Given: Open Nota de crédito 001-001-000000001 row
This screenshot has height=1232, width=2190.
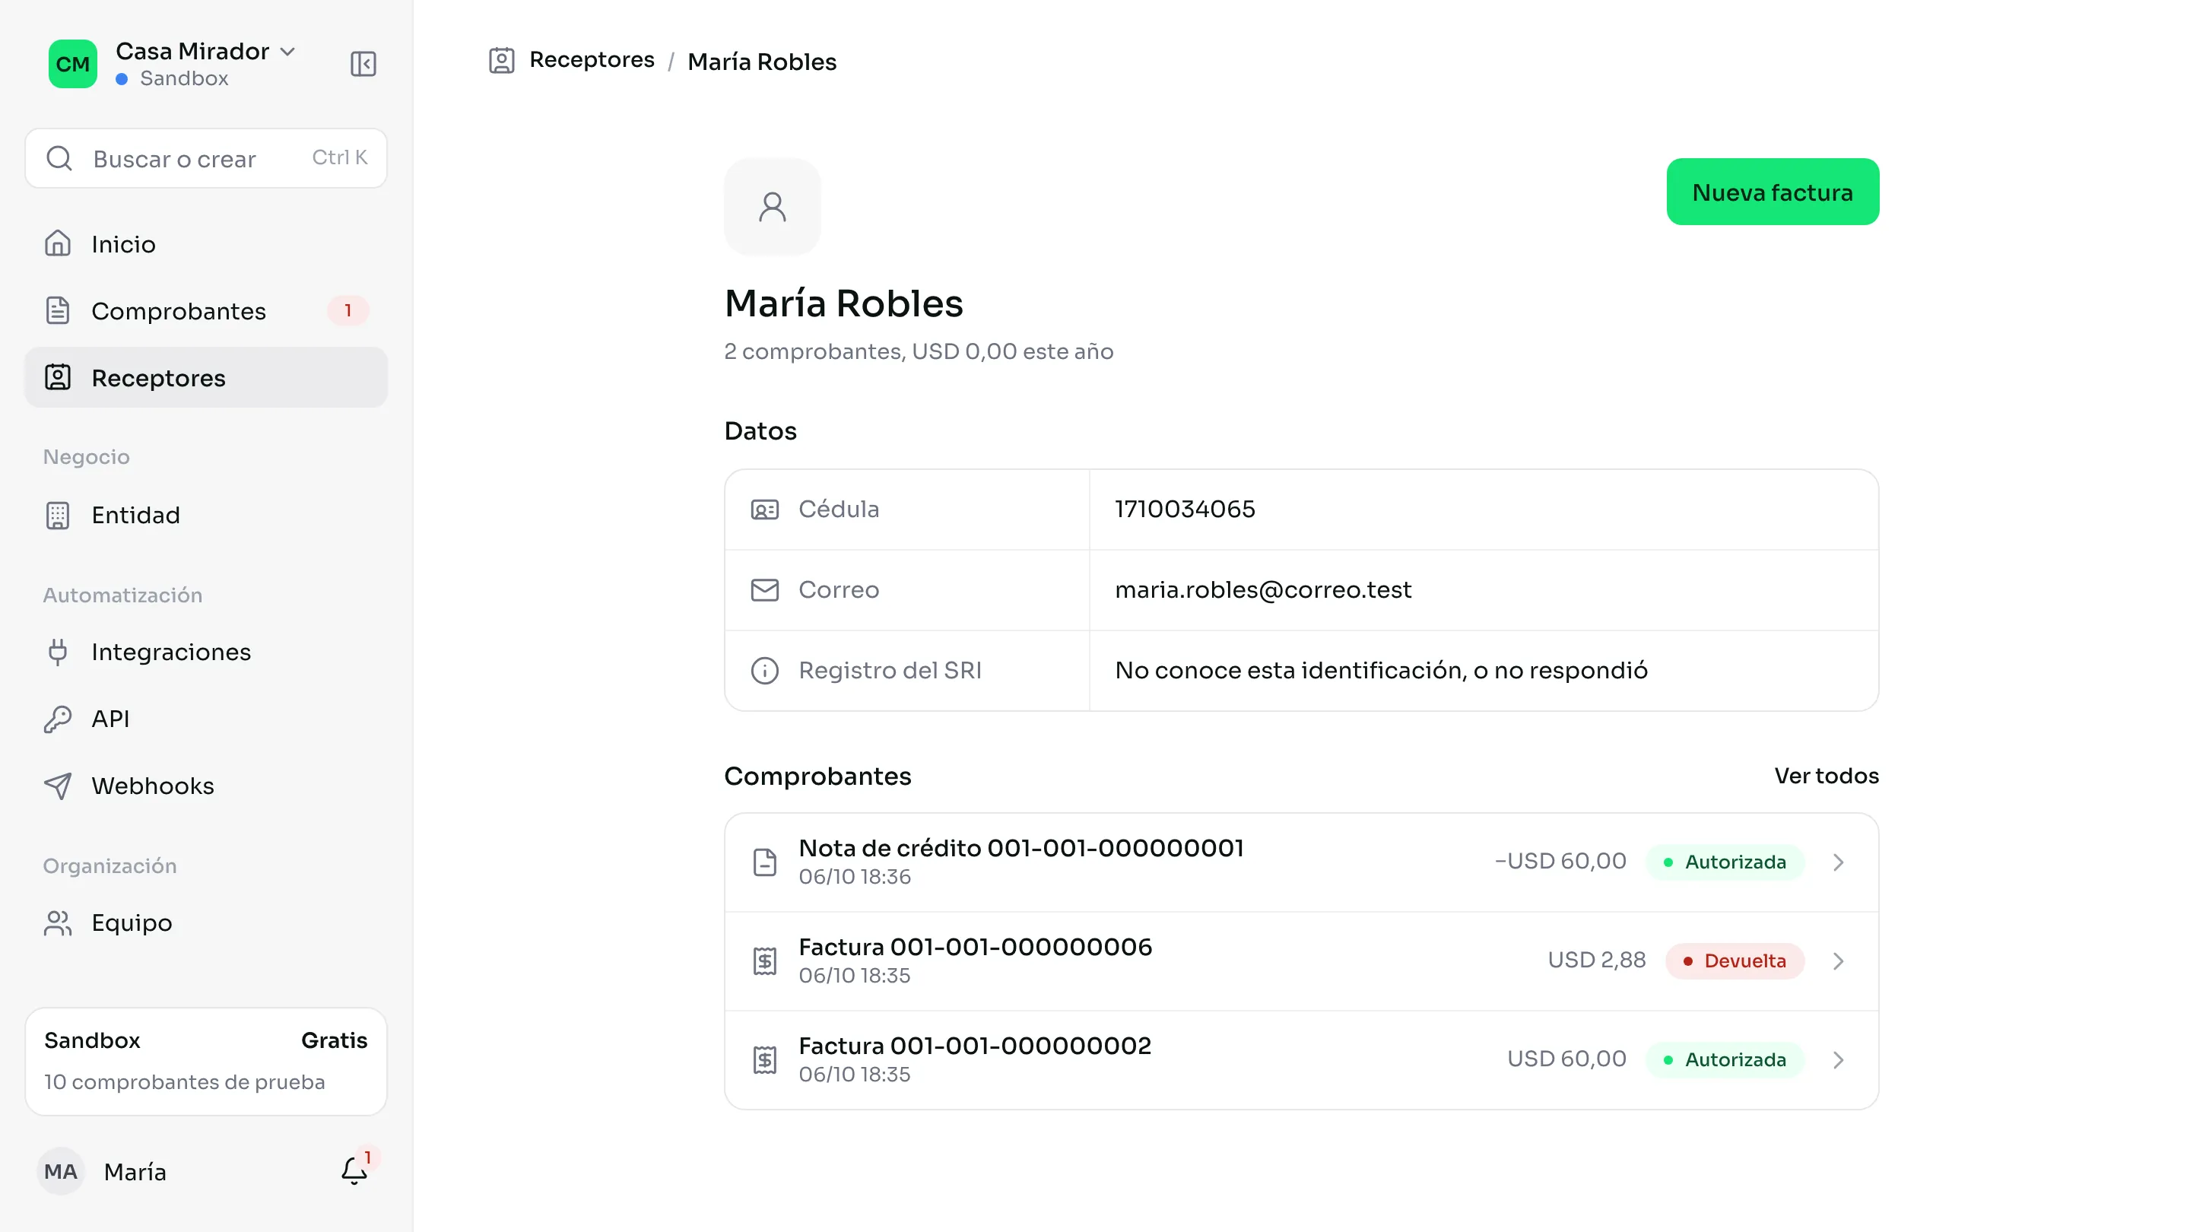Looking at the screenshot, I should point(1301,862).
